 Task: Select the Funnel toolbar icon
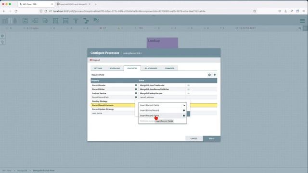tap(76, 21)
